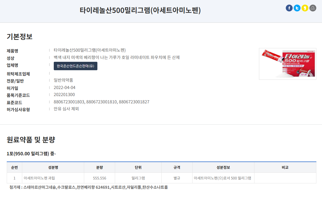The image size is (322, 198).
Task: Select product name value next to 제품명
Action: tap(90, 50)
